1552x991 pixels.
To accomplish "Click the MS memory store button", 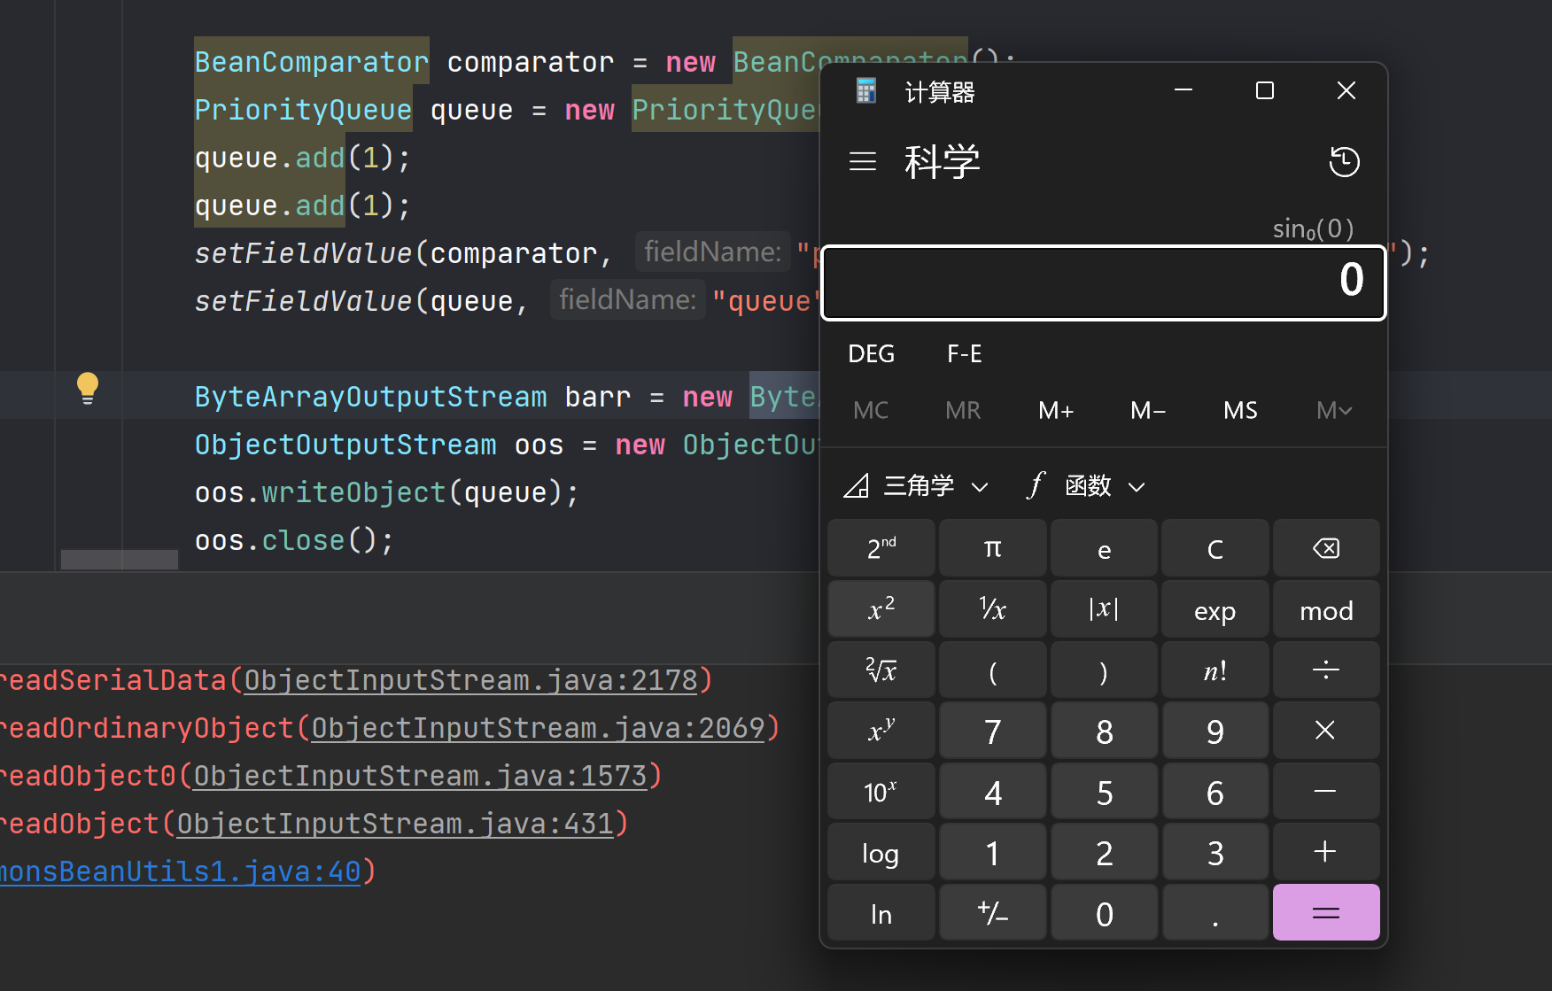I will click(x=1240, y=410).
